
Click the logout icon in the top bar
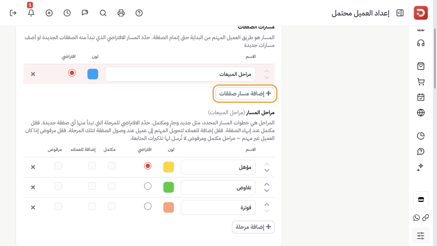[x=13, y=13]
